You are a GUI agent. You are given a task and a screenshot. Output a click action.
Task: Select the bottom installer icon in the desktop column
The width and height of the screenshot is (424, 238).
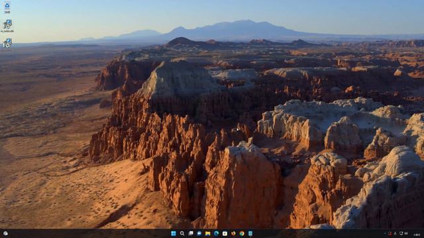coord(7,43)
